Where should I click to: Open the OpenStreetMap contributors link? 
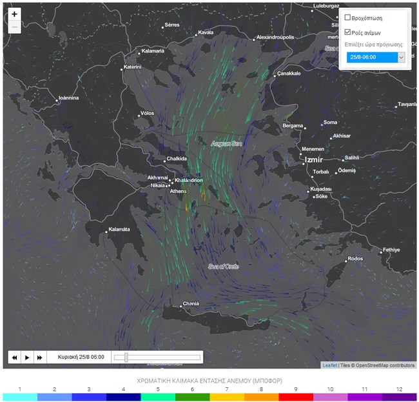pyautogui.click(x=385, y=365)
